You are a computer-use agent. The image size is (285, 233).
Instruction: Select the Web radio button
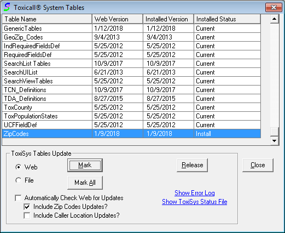(19, 167)
